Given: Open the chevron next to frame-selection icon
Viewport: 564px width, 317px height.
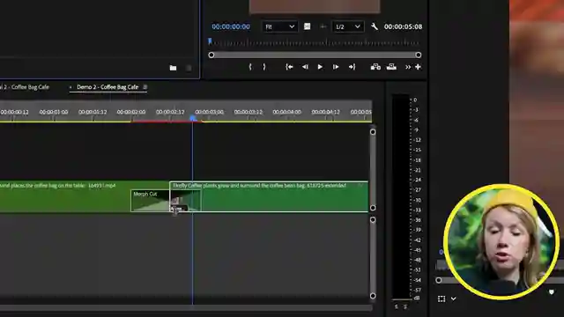Looking at the screenshot, I should pyautogui.click(x=453, y=299).
